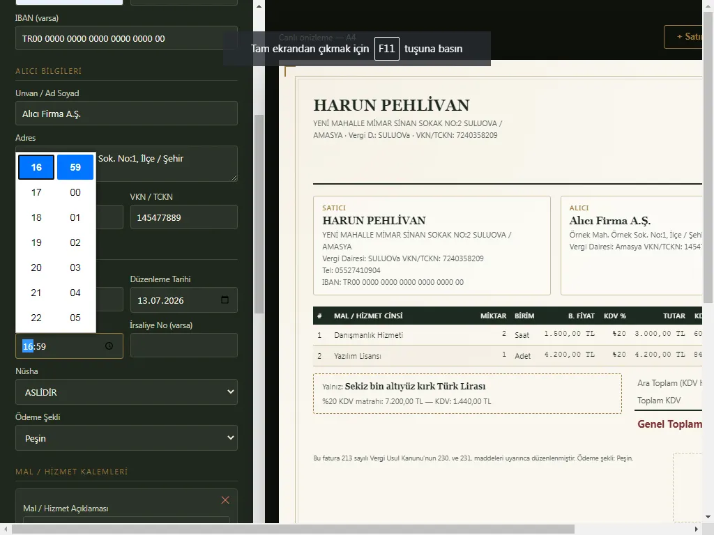
Task: Click the Alıcı Firma A.Ş. preview heading
Action: [609, 221]
